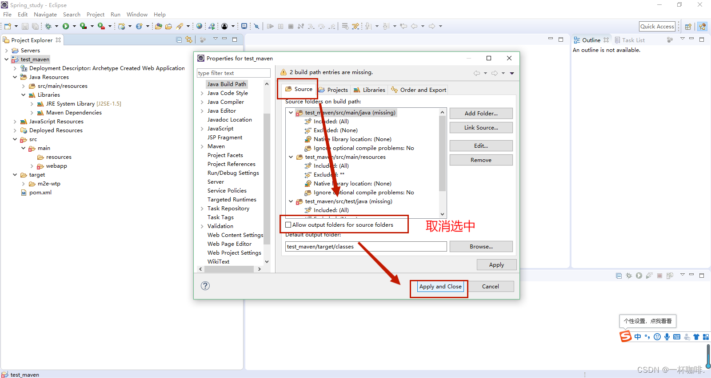Collapse test_maven/src/main/java source folder node
Screen dimensions: 711x378
tap(291, 113)
